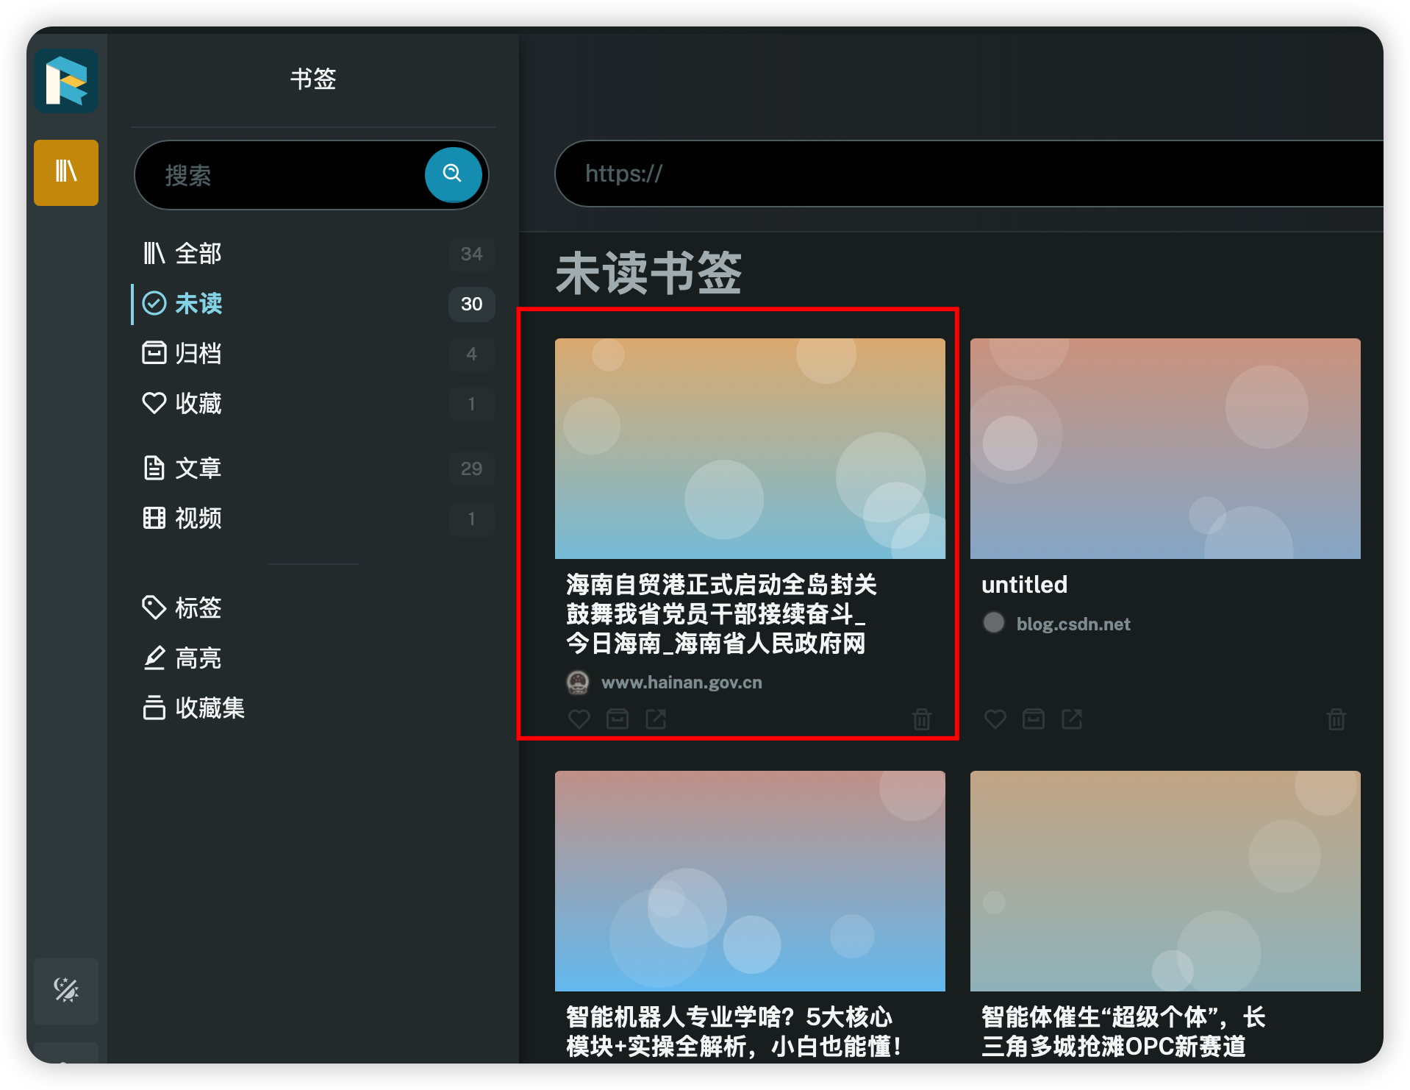Filter by 文章 articles

click(x=313, y=469)
